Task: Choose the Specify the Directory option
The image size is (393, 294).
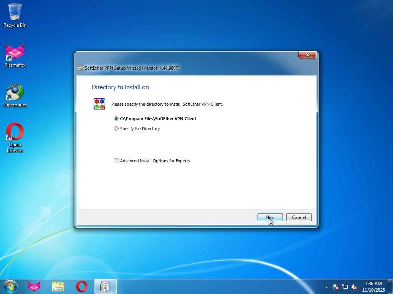Action: pyautogui.click(x=137, y=129)
